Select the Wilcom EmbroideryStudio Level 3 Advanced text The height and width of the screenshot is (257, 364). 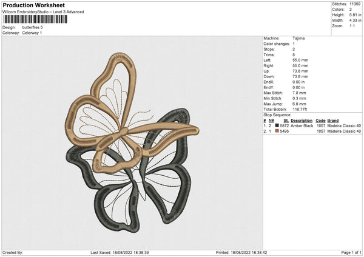43,12
